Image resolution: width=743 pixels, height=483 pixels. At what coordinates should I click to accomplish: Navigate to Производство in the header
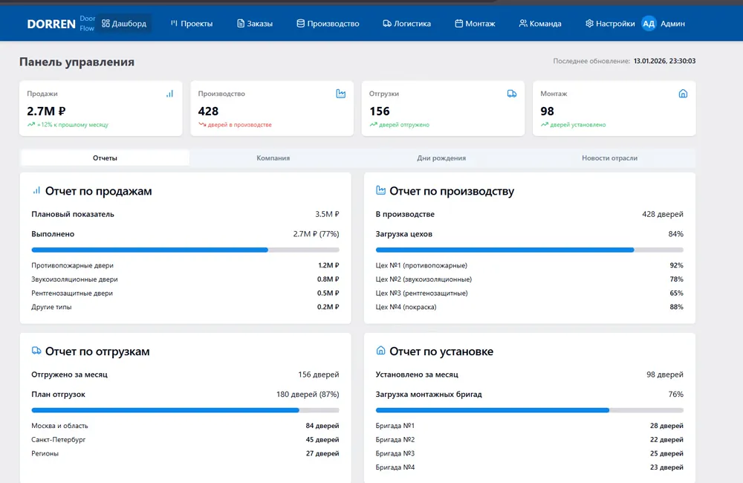click(328, 23)
